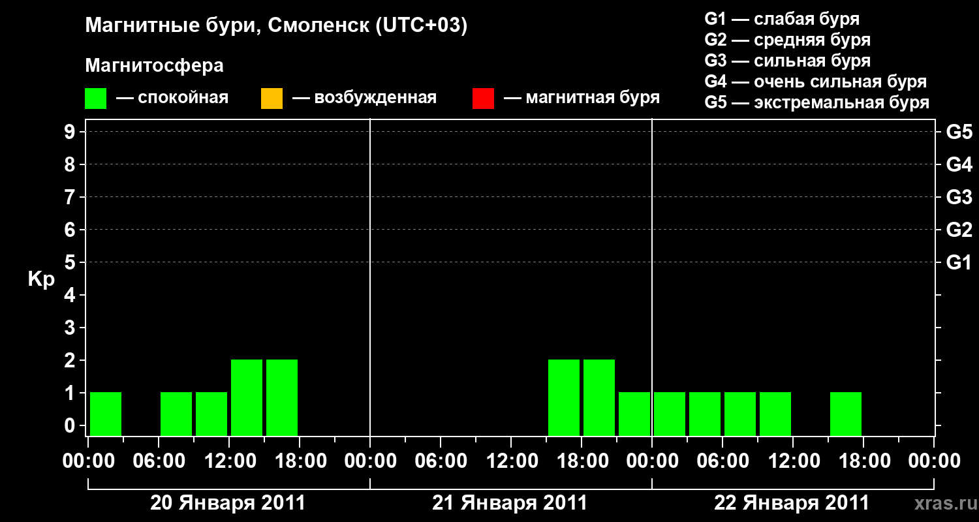This screenshot has width=979, height=522.
Task: Click the G1 scale label beside Kp 5
Action: click(959, 262)
